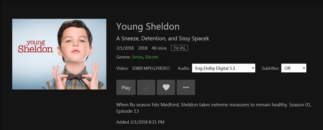This screenshot has width=323, height=130.
Task: Click the Added 2/1/2018 8:31 PM text
Action: click(x=140, y=122)
